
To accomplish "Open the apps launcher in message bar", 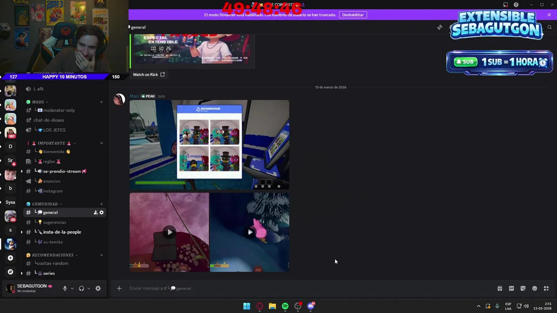I will pos(546,288).
